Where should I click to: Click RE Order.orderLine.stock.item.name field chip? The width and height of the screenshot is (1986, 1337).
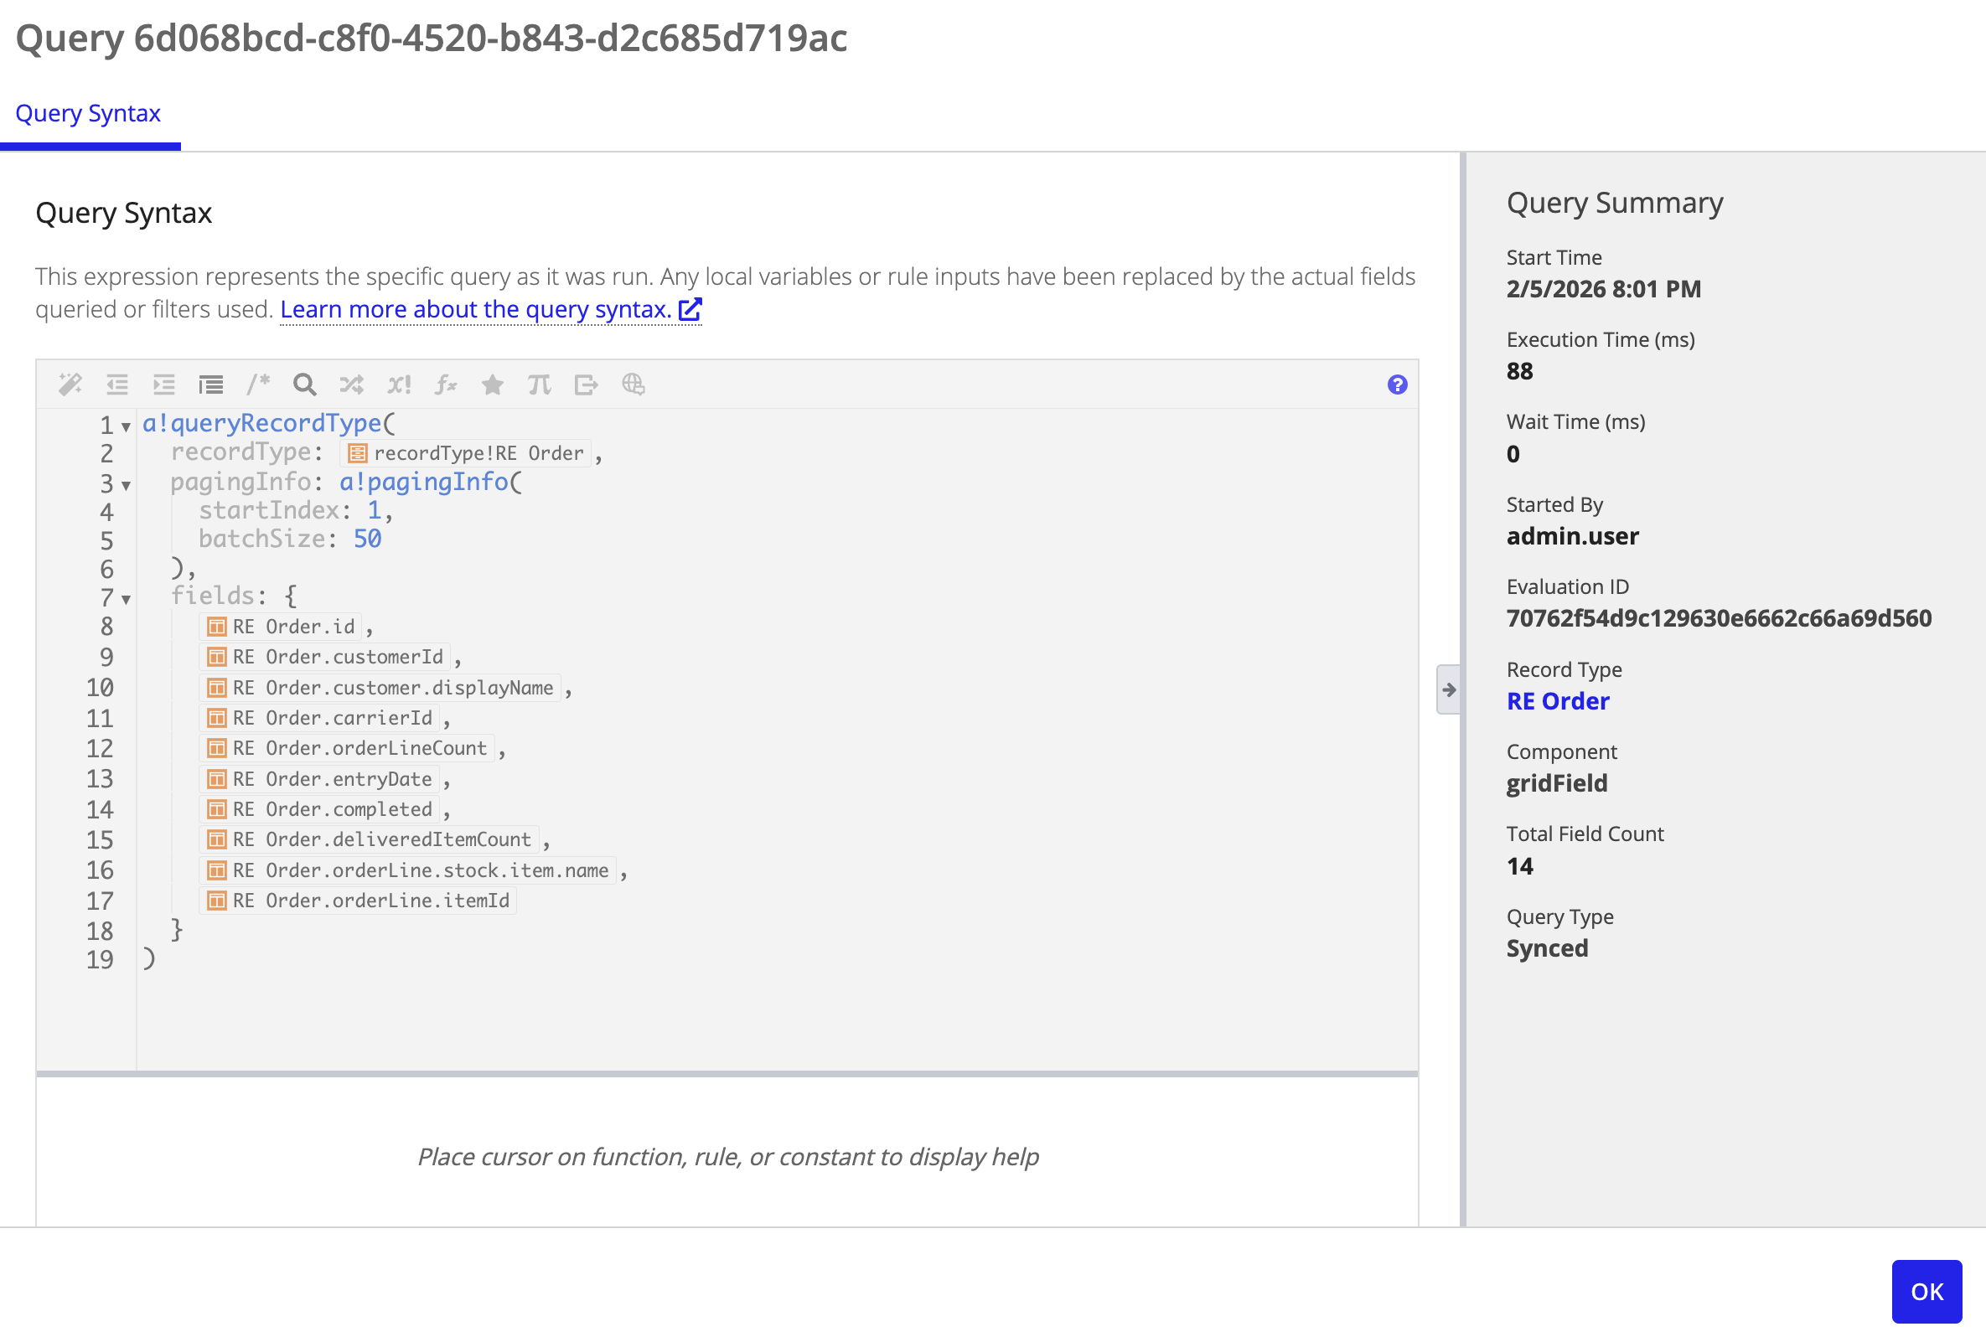(x=407, y=870)
